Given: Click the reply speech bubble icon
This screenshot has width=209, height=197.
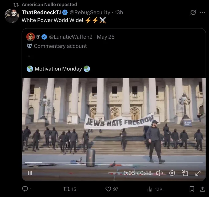Looking at the screenshot, I should tap(25, 189).
